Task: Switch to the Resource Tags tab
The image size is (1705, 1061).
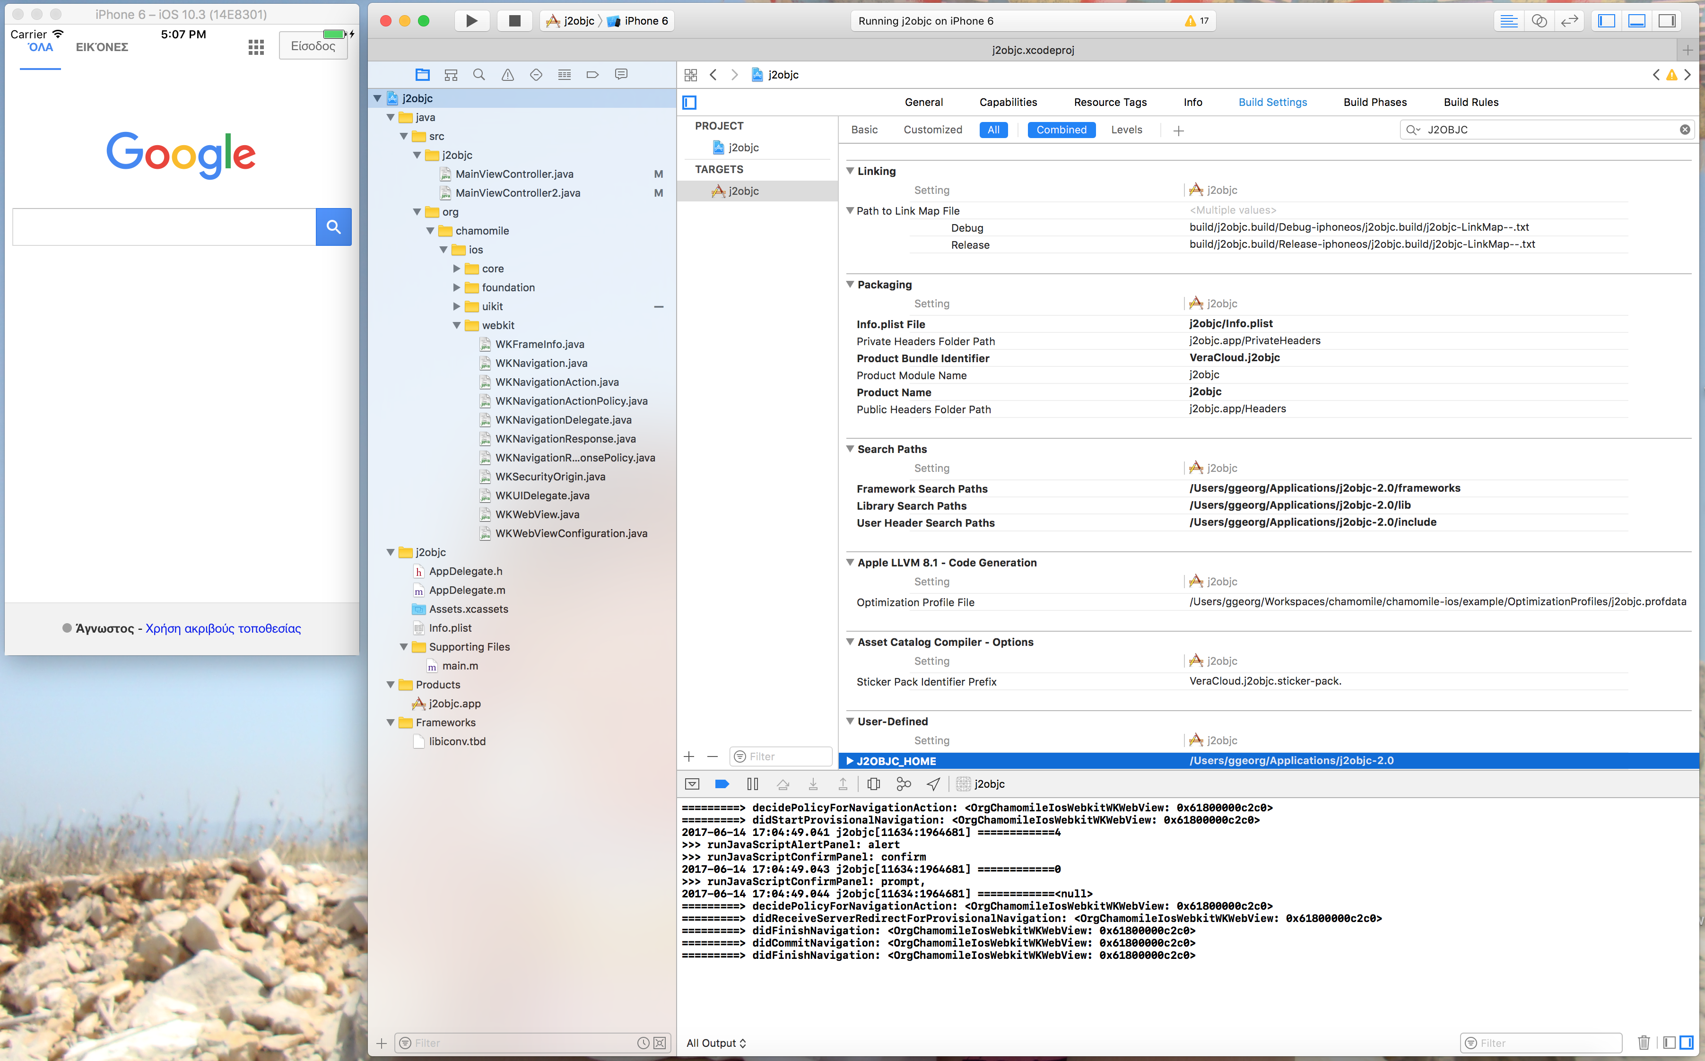Action: click(x=1110, y=103)
